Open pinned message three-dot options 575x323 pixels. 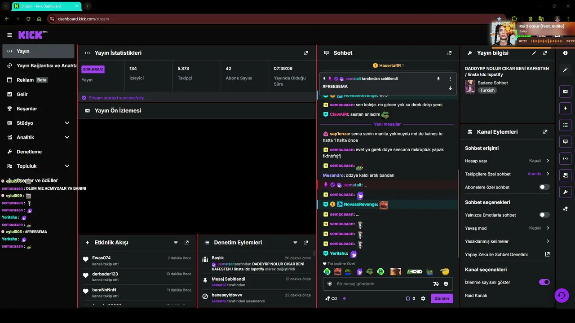(450, 79)
